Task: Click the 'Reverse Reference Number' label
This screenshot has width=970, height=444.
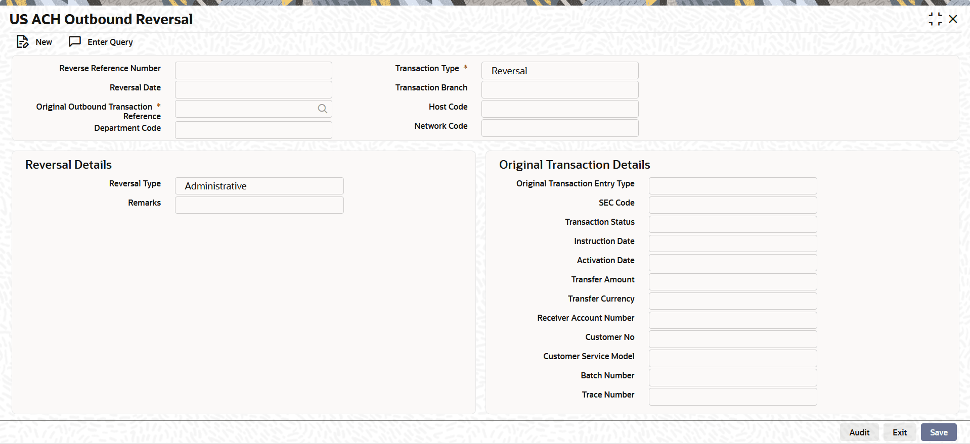Action: coord(110,68)
